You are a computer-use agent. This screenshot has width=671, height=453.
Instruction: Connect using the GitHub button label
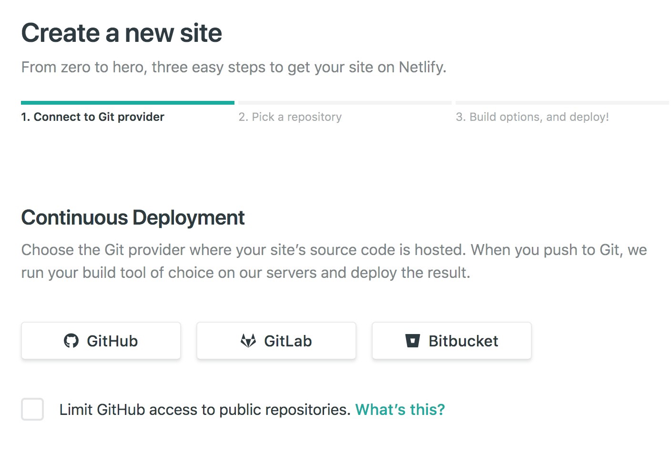tap(112, 341)
